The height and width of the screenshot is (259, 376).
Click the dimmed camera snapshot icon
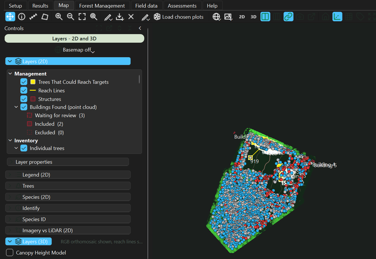[x=300, y=17]
